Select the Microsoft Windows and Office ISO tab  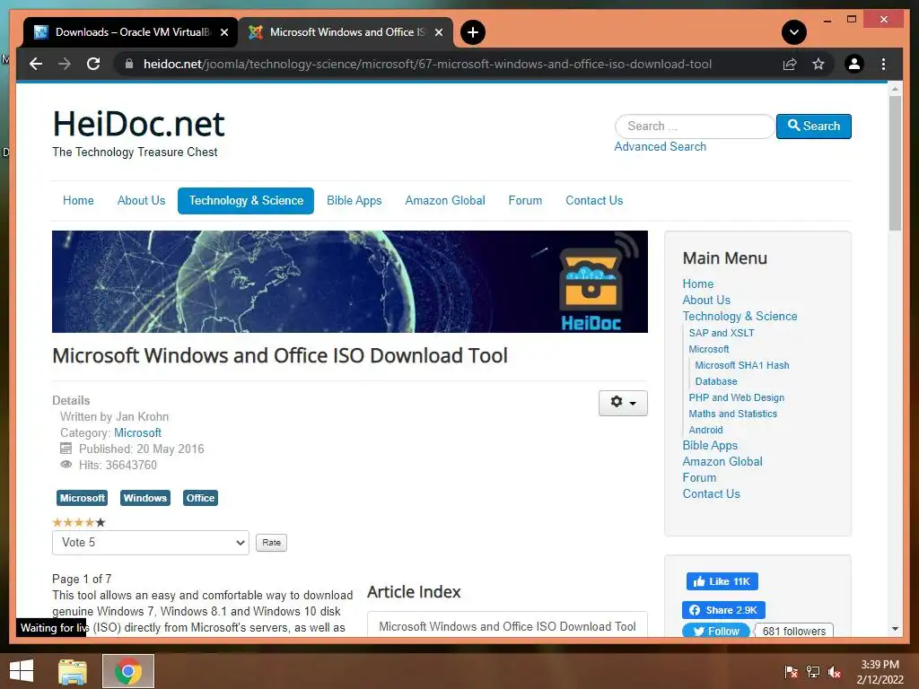pos(346,33)
